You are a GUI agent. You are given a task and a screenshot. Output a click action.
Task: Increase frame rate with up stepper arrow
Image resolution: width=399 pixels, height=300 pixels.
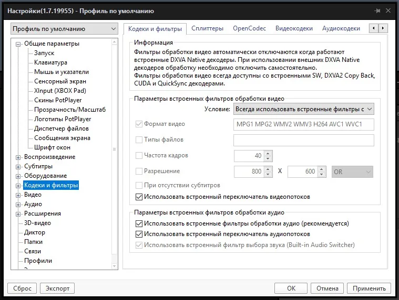coord(268,154)
